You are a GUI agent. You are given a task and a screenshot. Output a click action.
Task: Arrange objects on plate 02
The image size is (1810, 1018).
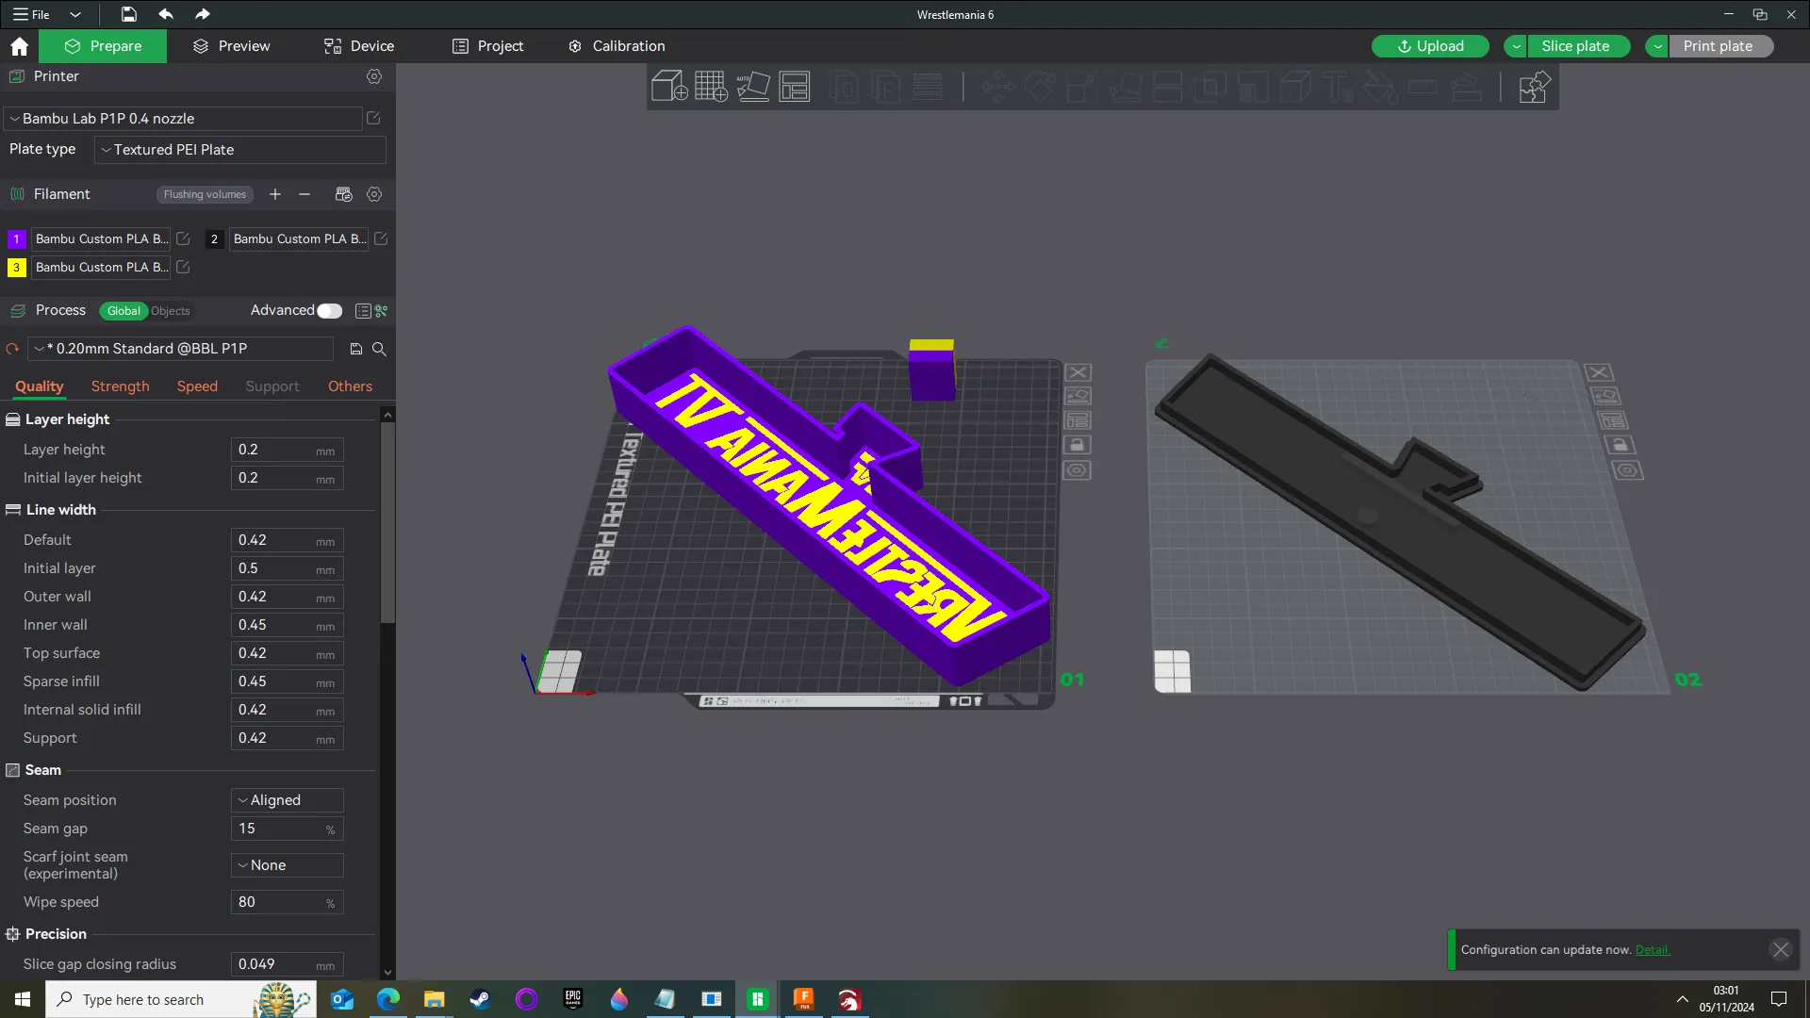click(1612, 420)
